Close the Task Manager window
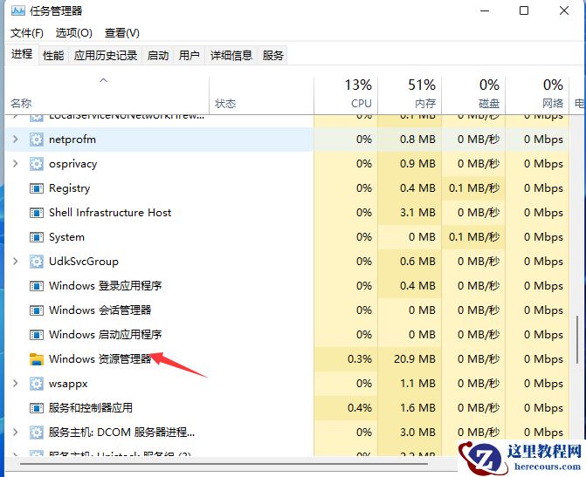 coord(564,10)
